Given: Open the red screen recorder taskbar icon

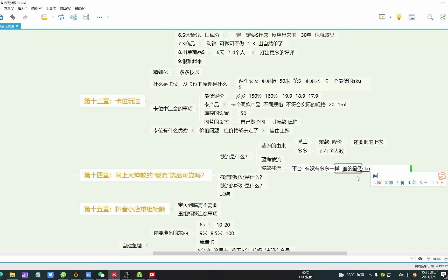Looking at the screenshot, I should 152,275.
